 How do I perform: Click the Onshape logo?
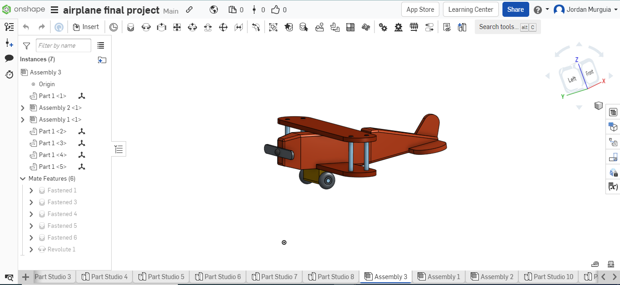(7, 9)
